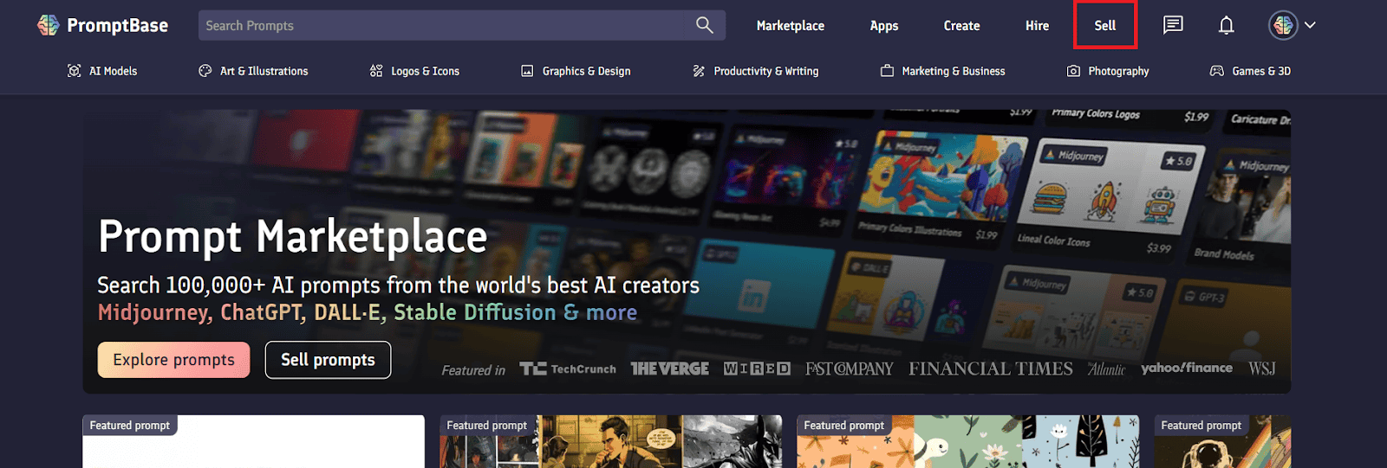Click the PromptBase wordmark
1387x468 pixels.
click(118, 25)
